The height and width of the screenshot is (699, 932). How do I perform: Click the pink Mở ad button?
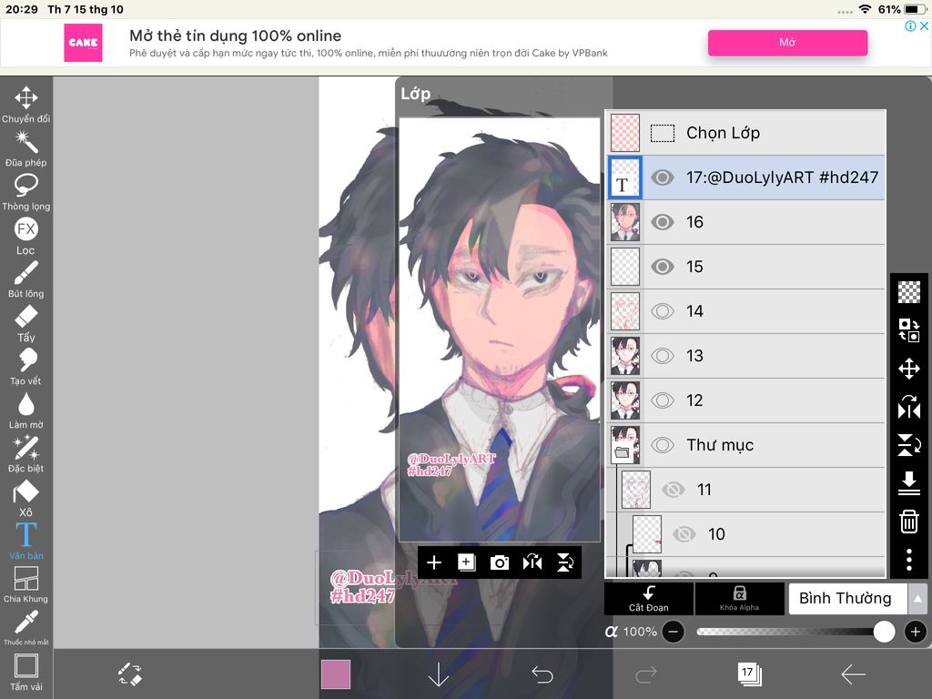coord(787,42)
